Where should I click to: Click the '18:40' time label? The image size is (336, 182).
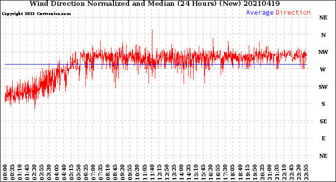click(x=240, y=172)
